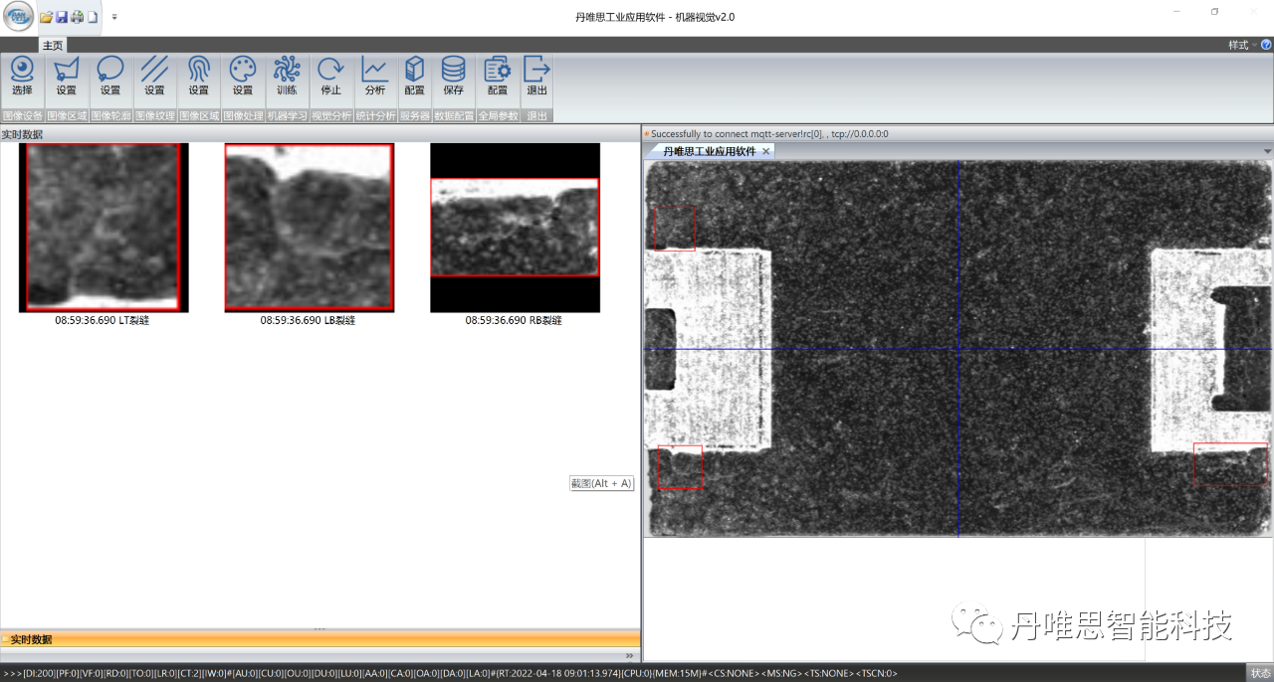1274x682 pixels.
Task: Close the 丹唯思工业应用软件 document tab
Action: pyautogui.click(x=766, y=152)
